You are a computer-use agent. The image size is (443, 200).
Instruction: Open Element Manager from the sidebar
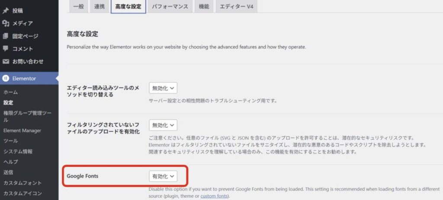pyautogui.click(x=22, y=130)
